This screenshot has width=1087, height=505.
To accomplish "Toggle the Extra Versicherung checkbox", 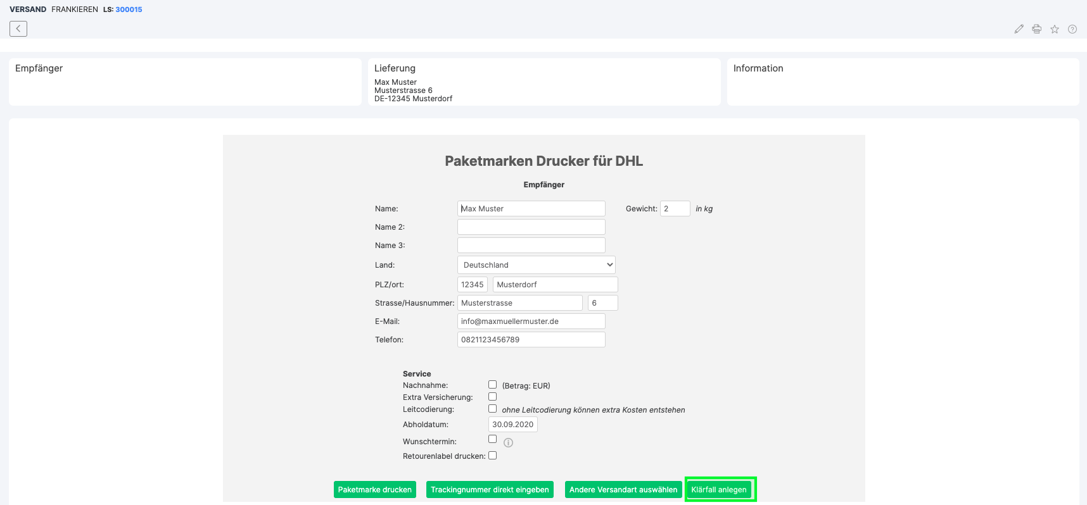I will 492,397.
